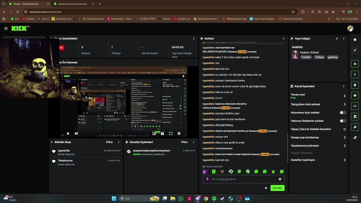Viewport: 361px width, 203px height.
Task: Toggle the camera panel icon in sidebar
Action: pos(355,116)
